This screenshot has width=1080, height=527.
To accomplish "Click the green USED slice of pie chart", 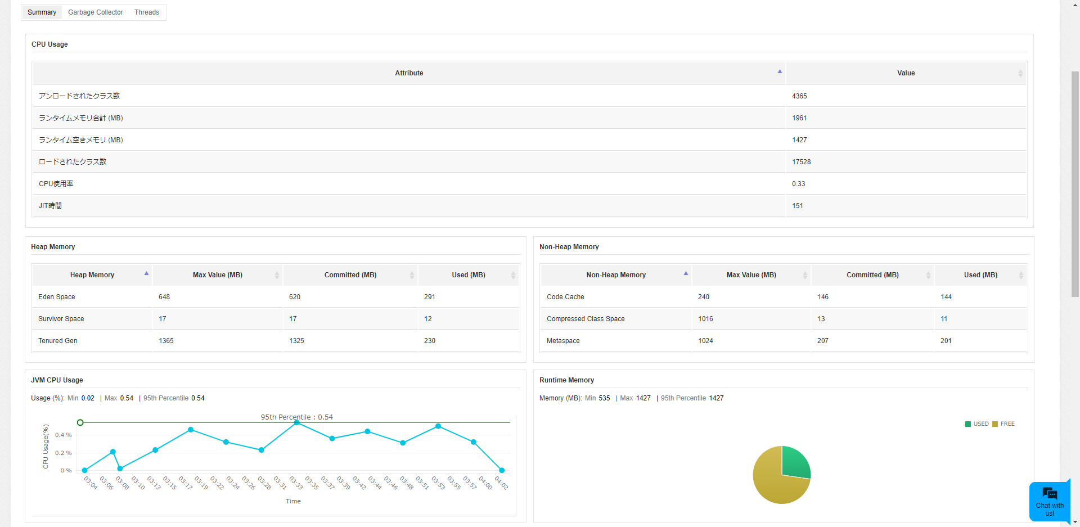I will (794, 463).
